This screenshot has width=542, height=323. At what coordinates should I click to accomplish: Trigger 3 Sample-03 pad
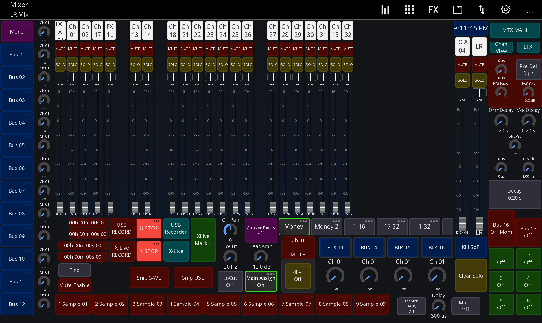(x=147, y=304)
